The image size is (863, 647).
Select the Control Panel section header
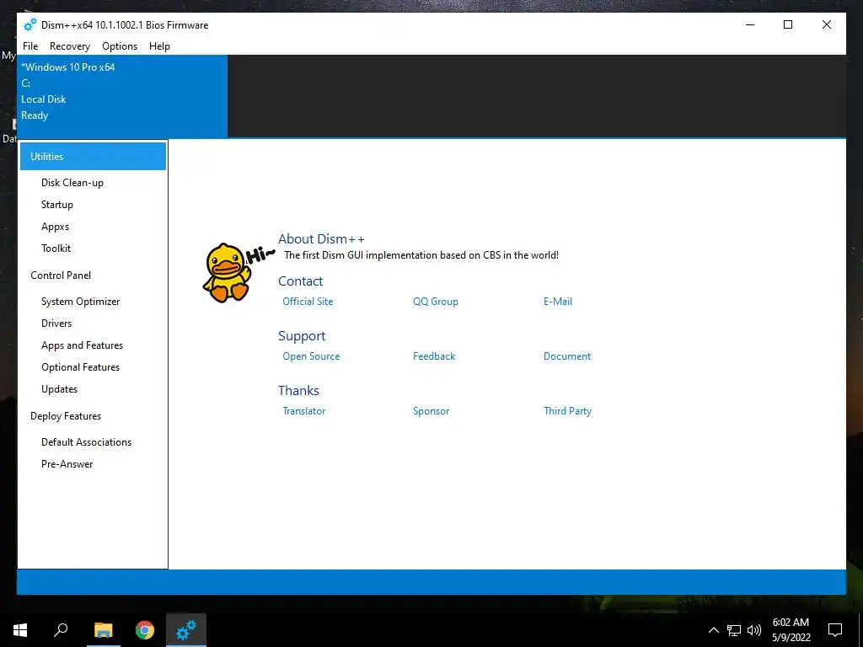click(x=61, y=275)
